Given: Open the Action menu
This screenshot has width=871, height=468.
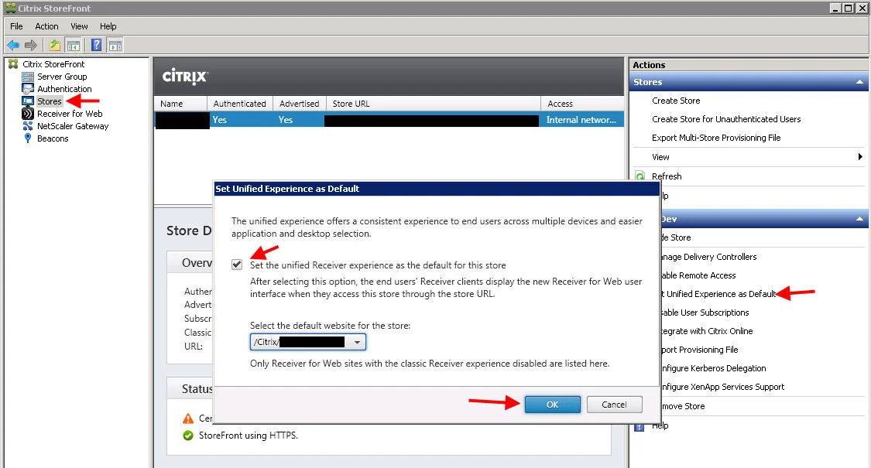Looking at the screenshot, I should pos(46,26).
